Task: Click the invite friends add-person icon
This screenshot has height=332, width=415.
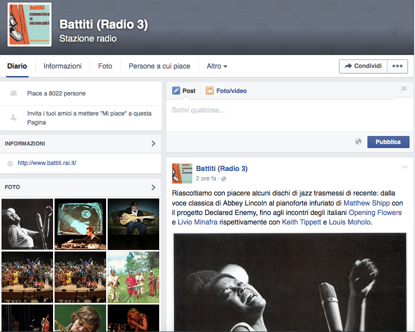Action: [14, 117]
